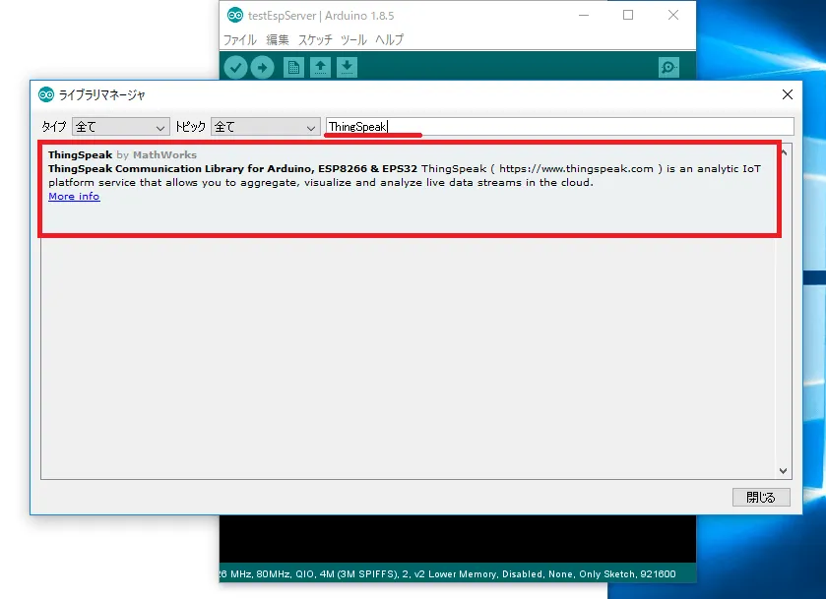Open the スケッチ menu

click(x=315, y=40)
